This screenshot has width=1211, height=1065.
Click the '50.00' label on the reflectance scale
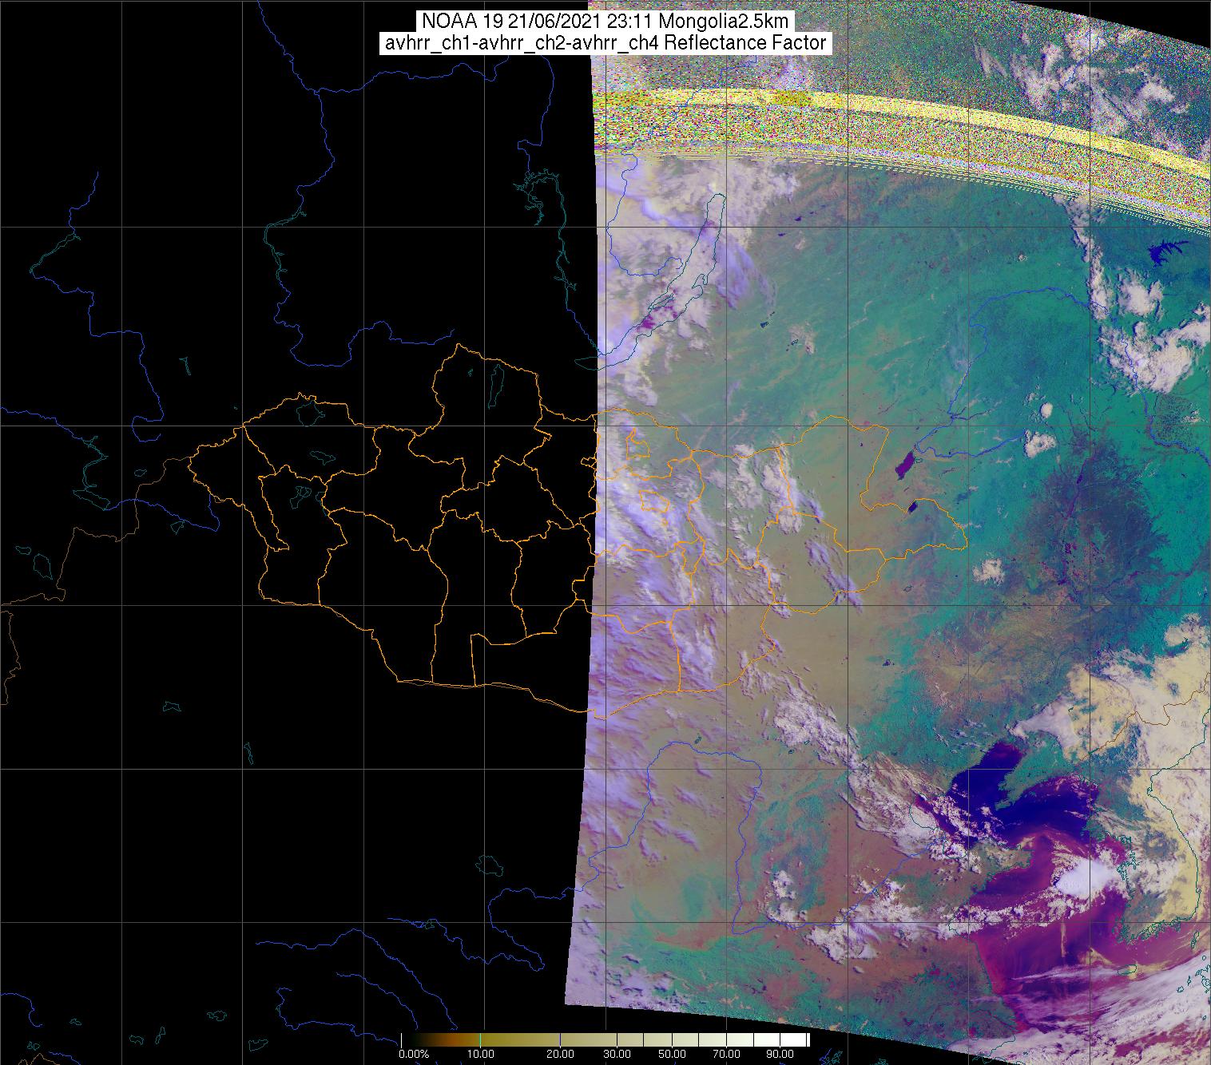(673, 1054)
